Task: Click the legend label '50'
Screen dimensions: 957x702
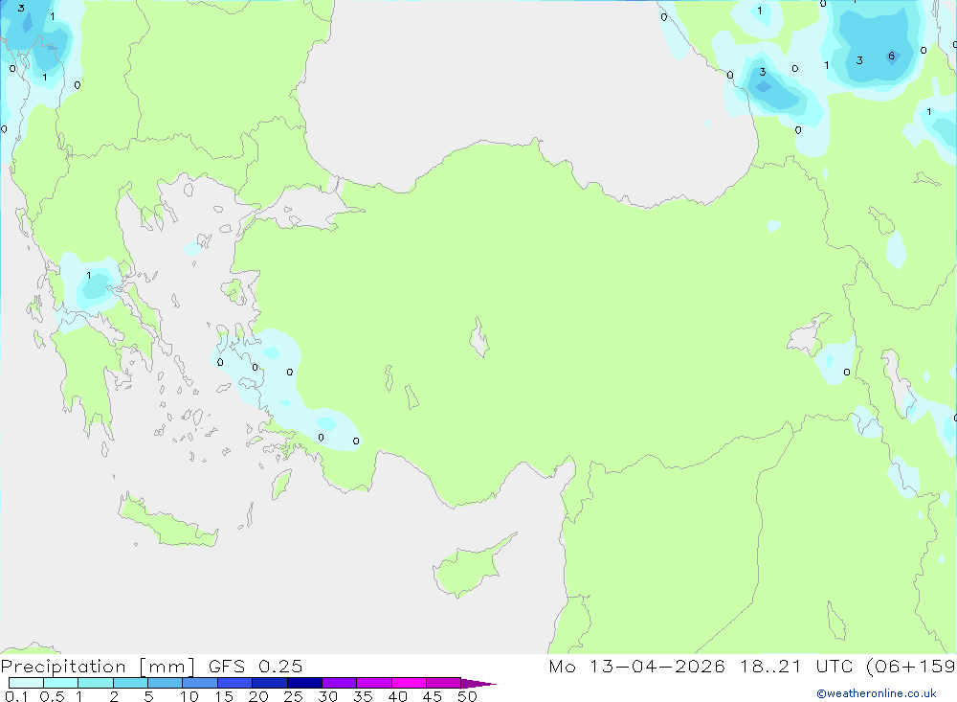Action: click(467, 696)
